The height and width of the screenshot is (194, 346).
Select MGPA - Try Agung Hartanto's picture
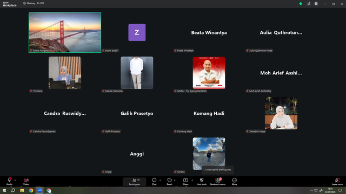click(209, 73)
